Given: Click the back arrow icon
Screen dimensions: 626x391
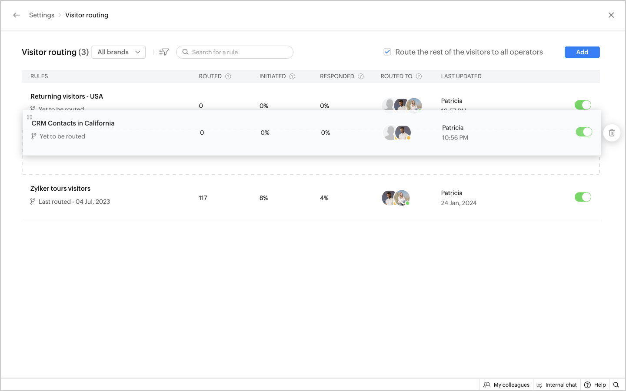Looking at the screenshot, I should (17, 15).
